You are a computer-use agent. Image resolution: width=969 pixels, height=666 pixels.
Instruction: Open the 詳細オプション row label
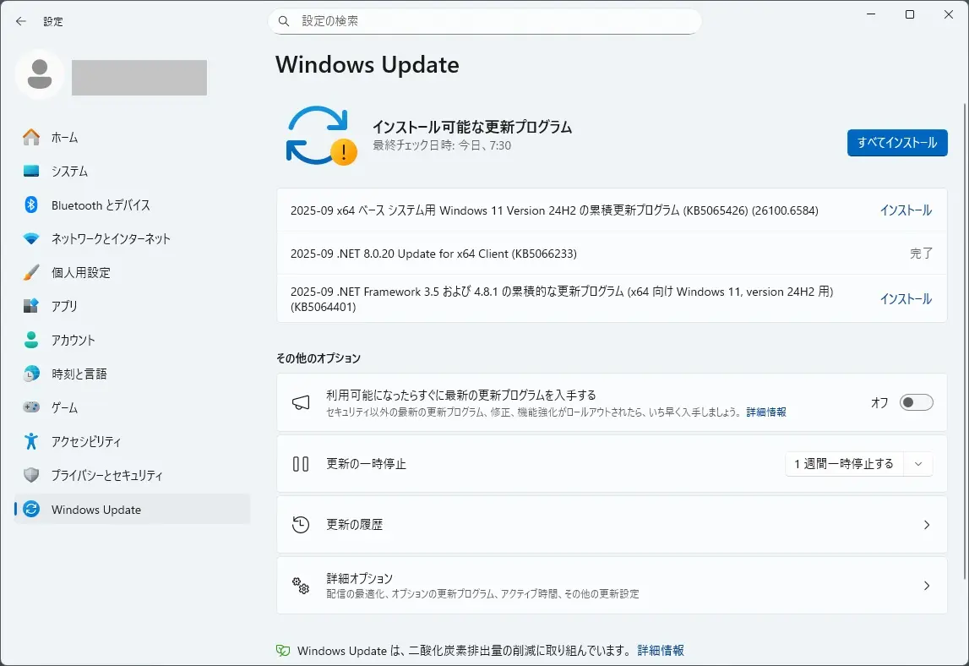click(x=359, y=578)
